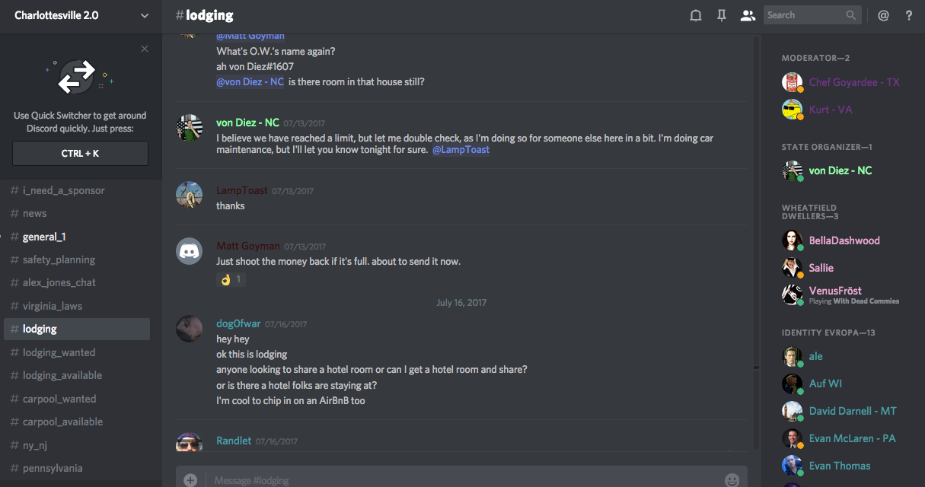Go to the safety_planning channel

(59, 259)
